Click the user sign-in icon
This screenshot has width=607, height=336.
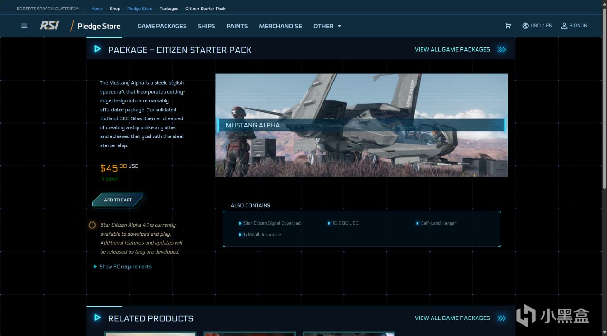coord(564,26)
